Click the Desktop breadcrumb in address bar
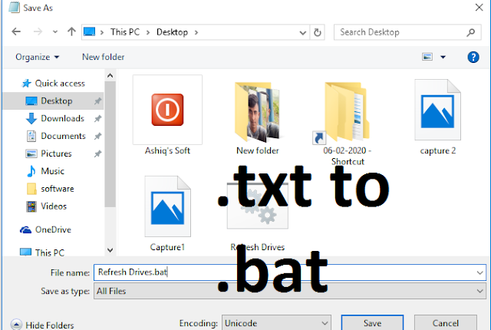Viewport: 491px width, 330px height. 172,32
